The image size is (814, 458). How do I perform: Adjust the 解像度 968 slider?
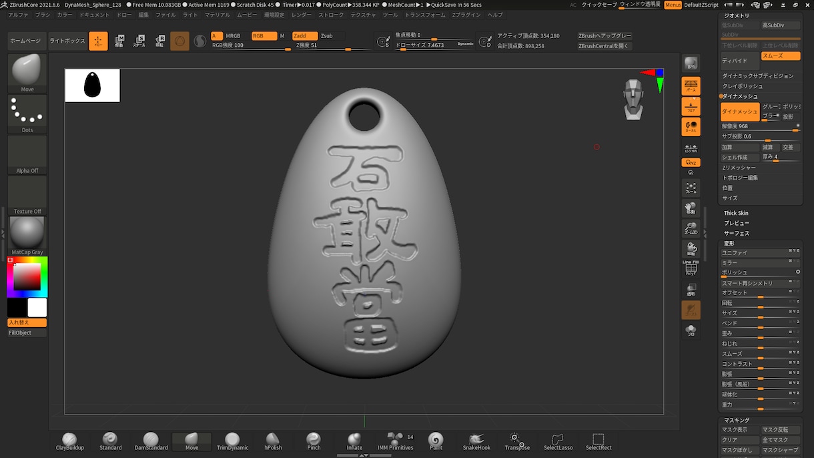coord(761,126)
